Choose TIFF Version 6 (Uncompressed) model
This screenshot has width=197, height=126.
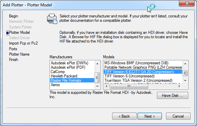click(129, 76)
